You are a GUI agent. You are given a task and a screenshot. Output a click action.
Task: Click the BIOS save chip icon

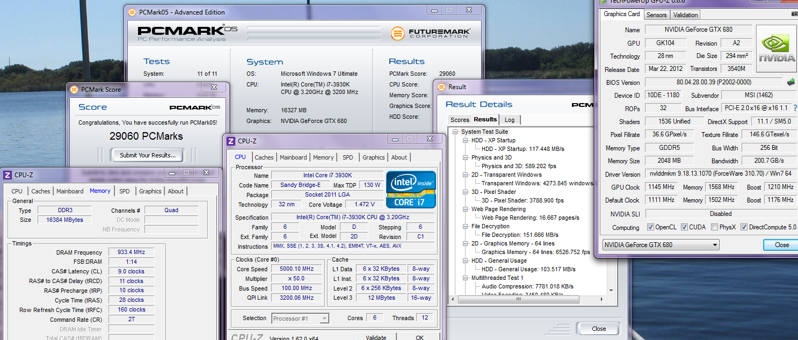click(791, 82)
